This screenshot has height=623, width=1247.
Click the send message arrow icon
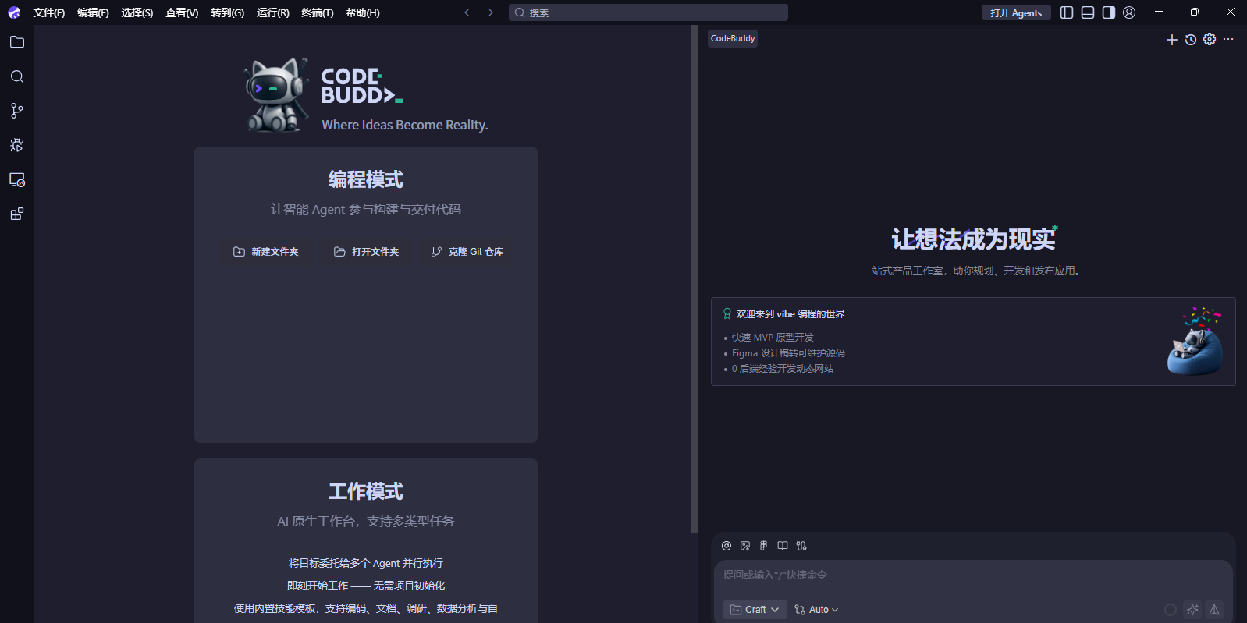(x=1214, y=610)
